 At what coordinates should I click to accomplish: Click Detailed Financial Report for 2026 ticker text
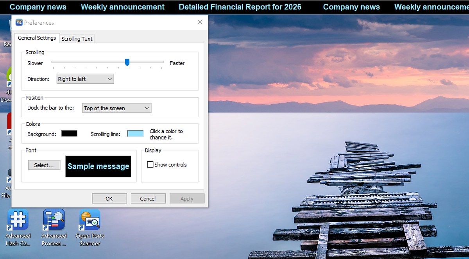240,7
